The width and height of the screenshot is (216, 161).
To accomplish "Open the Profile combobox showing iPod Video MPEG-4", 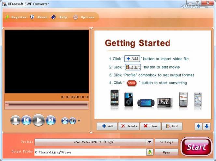I will click(x=94, y=142).
